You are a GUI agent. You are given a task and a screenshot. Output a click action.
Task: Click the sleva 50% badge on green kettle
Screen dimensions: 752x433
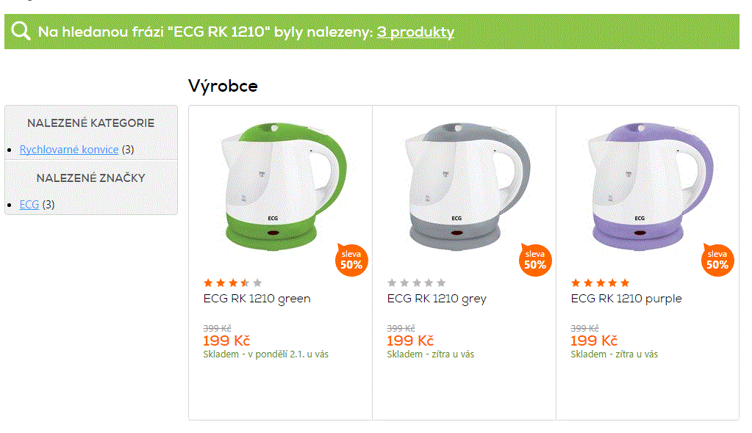click(351, 259)
